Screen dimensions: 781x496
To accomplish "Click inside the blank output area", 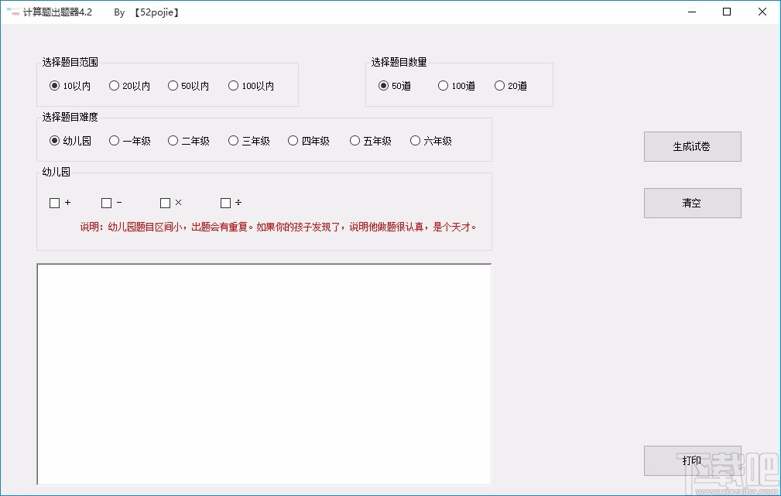I will tap(263, 374).
